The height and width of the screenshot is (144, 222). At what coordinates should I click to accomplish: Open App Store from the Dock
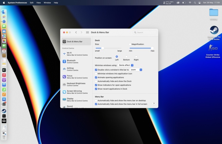[x=4, y=99]
